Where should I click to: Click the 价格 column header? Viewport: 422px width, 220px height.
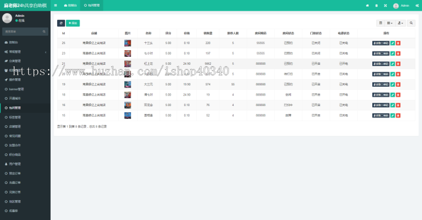(187, 33)
